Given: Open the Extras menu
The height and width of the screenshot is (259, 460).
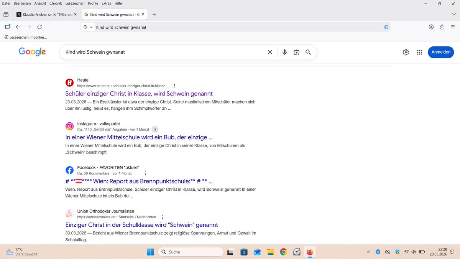Looking at the screenshot, I should coord(106,3).
